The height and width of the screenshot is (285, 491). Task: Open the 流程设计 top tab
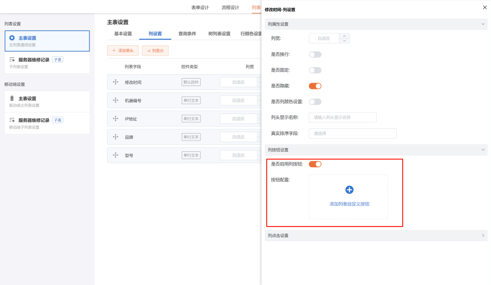(x=230, y=7)
